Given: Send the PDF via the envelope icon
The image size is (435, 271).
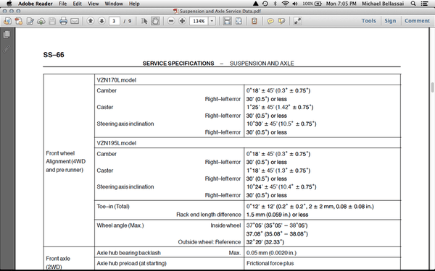Looking at the screenshot, I should pyautogui.click(x=75, y=21).
